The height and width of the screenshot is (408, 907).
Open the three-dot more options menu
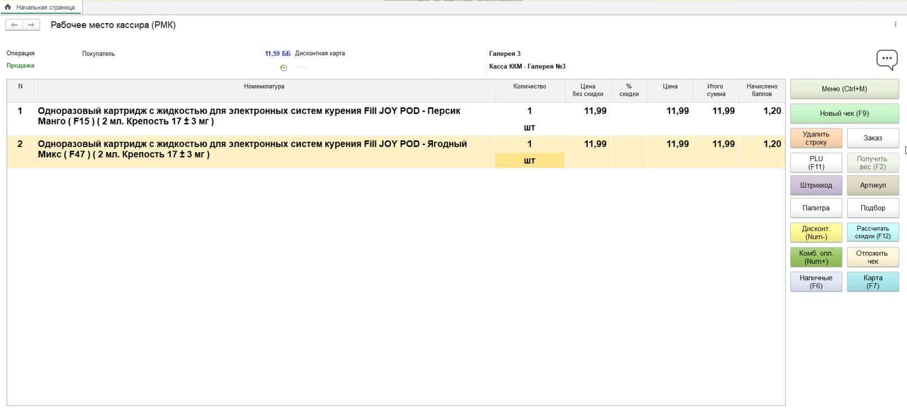895,25
